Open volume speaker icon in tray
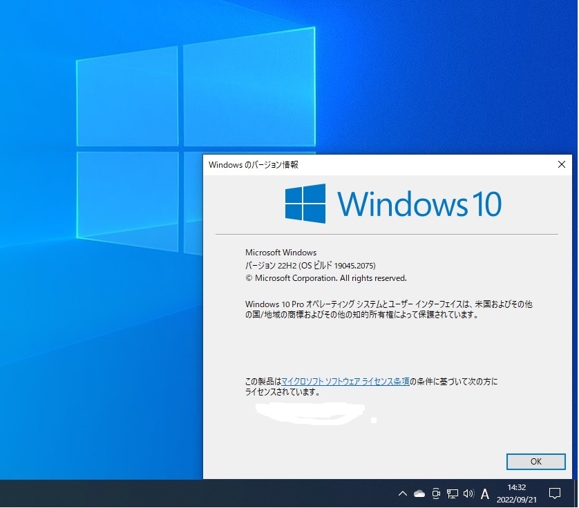Viewport: 579px width, 508px height. click(468, 494)
